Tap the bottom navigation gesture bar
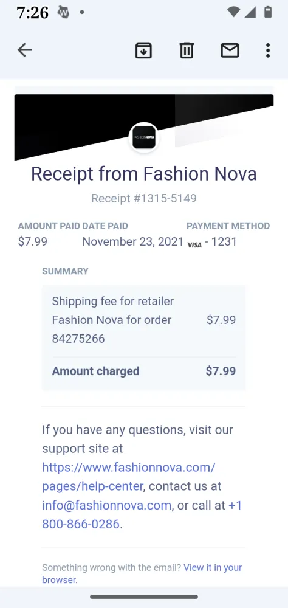The width and height of the screenshot is (288, 608). tap(144, 597)
